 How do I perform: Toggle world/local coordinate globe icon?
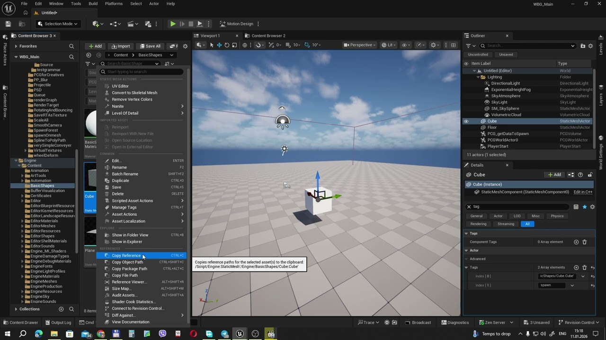(x=245, y=45)
